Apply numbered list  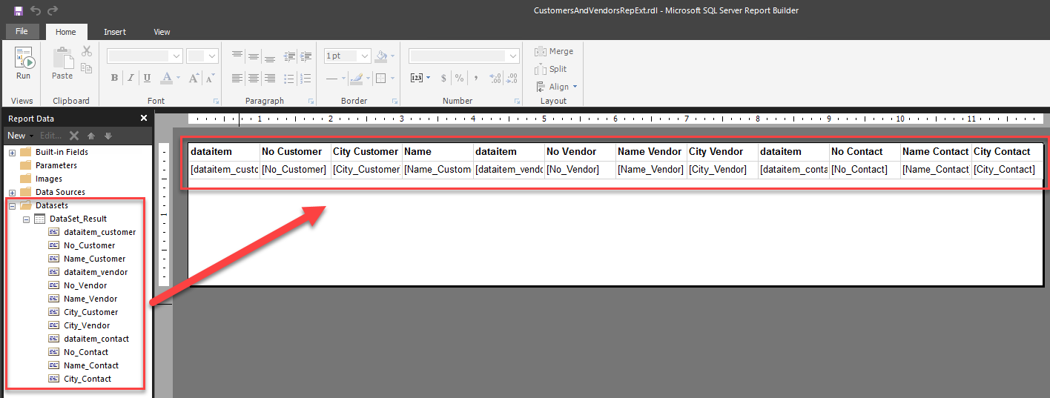pyautogui.click(x=306, y=78)
